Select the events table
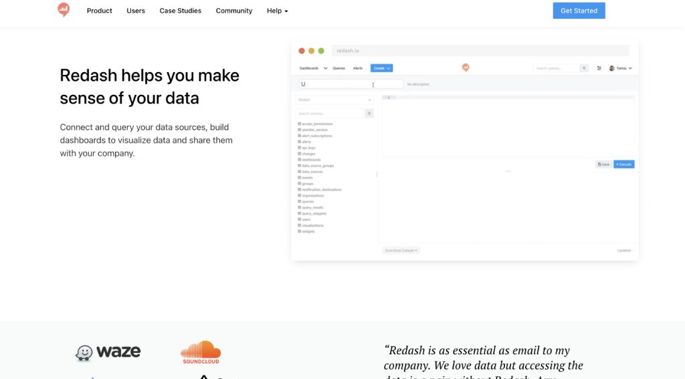Image resolution: width=685 pixels, height=379 pixels. tap(305, 178)
